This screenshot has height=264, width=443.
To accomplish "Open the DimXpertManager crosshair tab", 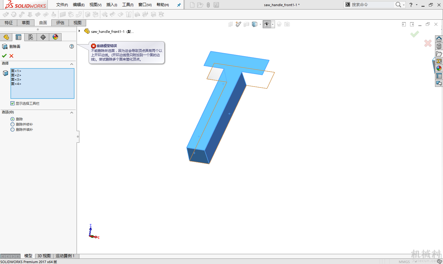I will [43, 37].
